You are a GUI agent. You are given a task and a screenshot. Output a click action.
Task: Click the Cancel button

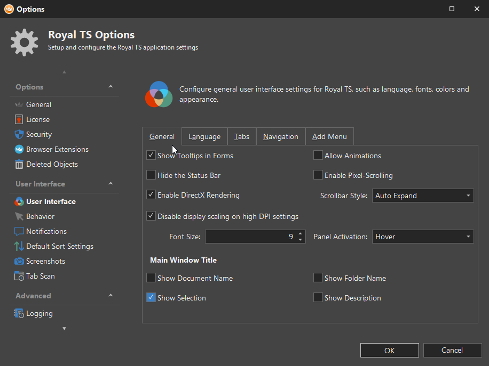452,350
